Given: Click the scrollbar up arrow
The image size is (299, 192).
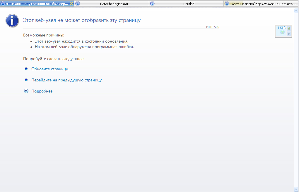Looking at the screenshot, I should coord(296,11).
